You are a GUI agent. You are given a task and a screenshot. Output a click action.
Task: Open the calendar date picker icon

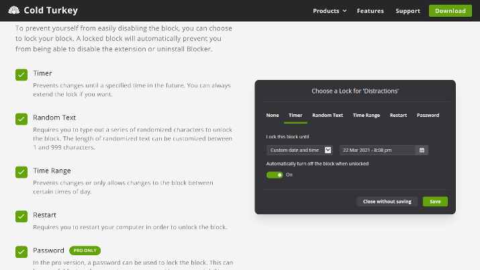(x=422, y=150)
